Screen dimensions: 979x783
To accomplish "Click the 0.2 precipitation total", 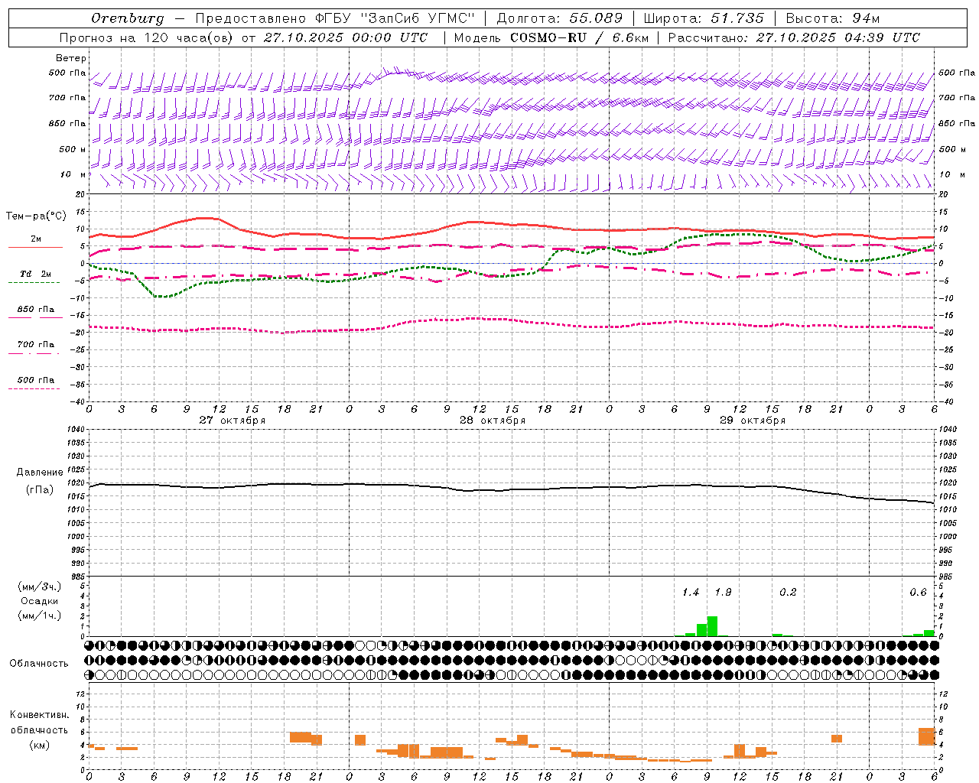I will tap(788, 593).
